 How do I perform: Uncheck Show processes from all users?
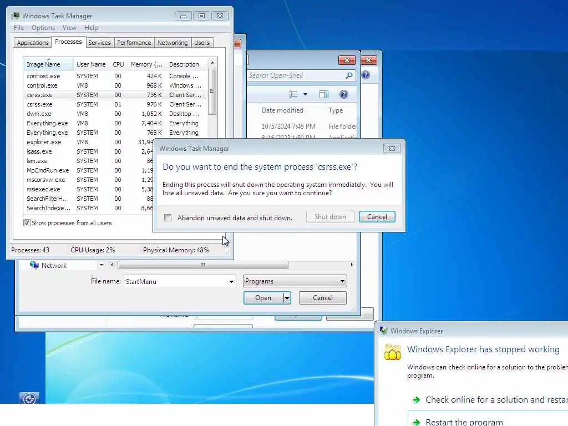click(x=27, y=223)
